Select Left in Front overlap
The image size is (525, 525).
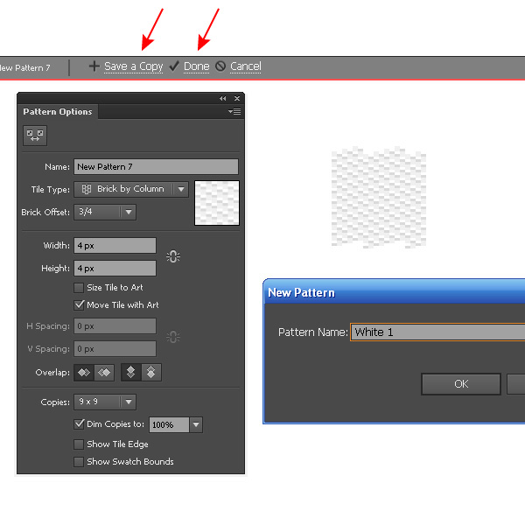tap(84, 373)
